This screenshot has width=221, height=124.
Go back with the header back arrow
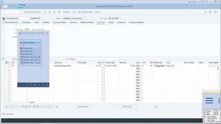tap(14, 6)
